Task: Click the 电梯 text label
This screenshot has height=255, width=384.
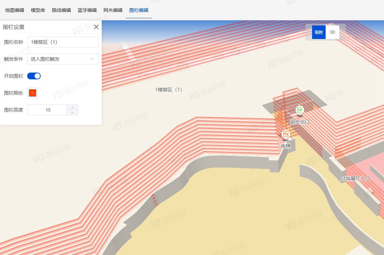Action: (286, 146)
